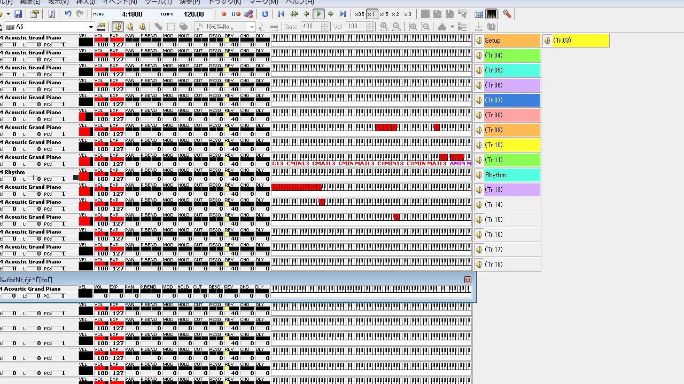The width and height of the screenshot is (684, 384).
Task: Set playback speed to x1.5
Action: (x=384, y=14)
